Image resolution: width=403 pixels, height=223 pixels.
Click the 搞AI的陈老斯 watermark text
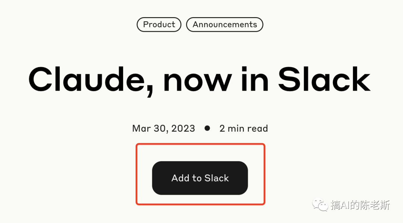click(360, 205)
